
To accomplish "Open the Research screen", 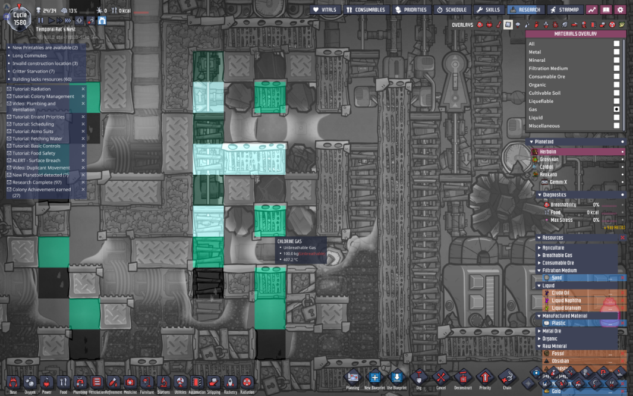I will pyautogui.click(x=525, y=10).
